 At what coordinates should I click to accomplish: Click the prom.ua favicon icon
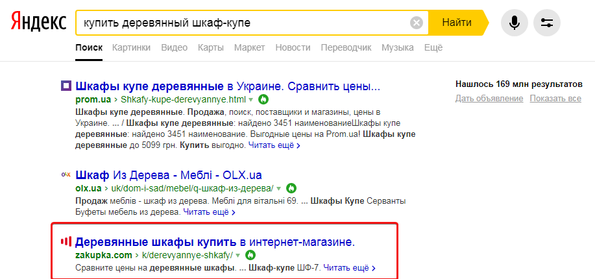point(66,86)
